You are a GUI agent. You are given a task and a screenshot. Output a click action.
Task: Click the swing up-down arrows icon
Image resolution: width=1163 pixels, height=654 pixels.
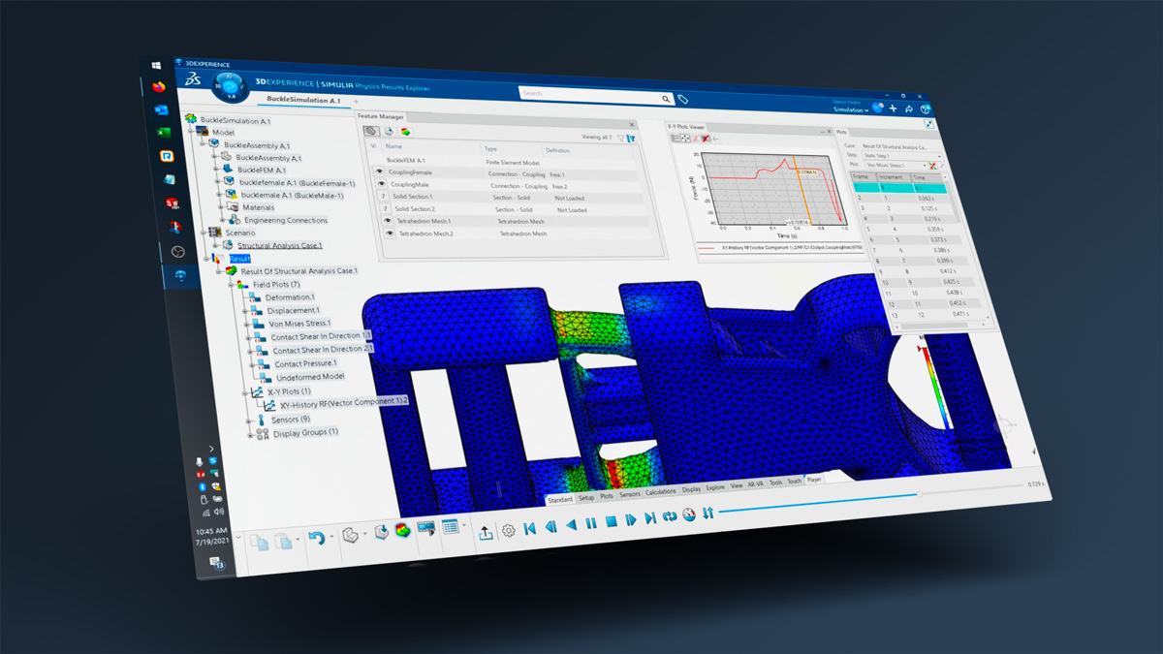coord(708,513)
